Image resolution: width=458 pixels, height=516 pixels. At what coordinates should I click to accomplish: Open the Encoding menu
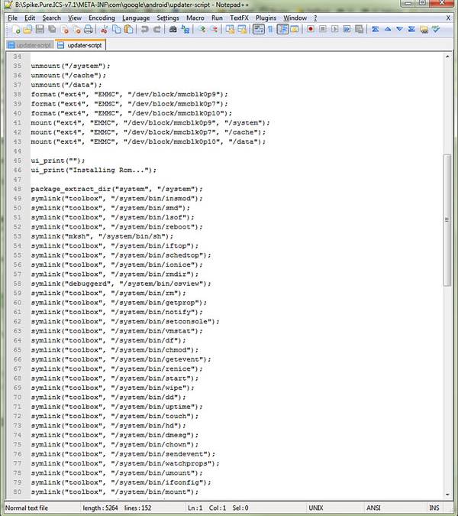click(102, 18)
